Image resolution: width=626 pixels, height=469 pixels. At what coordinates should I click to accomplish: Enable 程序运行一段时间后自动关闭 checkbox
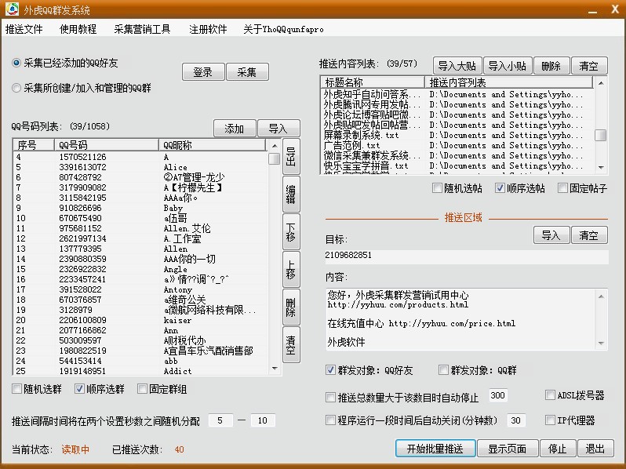330,420
